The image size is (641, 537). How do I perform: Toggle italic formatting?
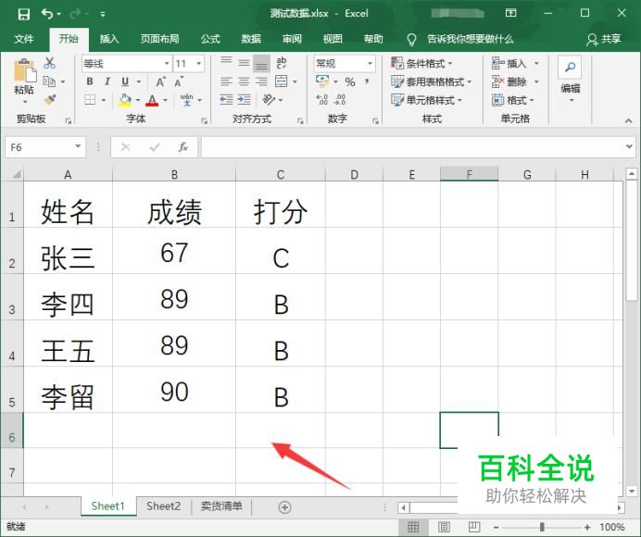107,81
